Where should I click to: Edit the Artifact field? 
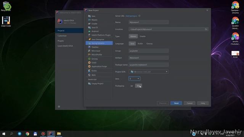point(148,58)
